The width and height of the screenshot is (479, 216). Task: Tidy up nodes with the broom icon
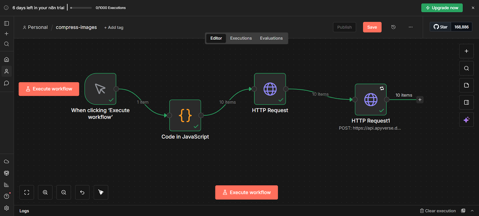click(101, 192)
